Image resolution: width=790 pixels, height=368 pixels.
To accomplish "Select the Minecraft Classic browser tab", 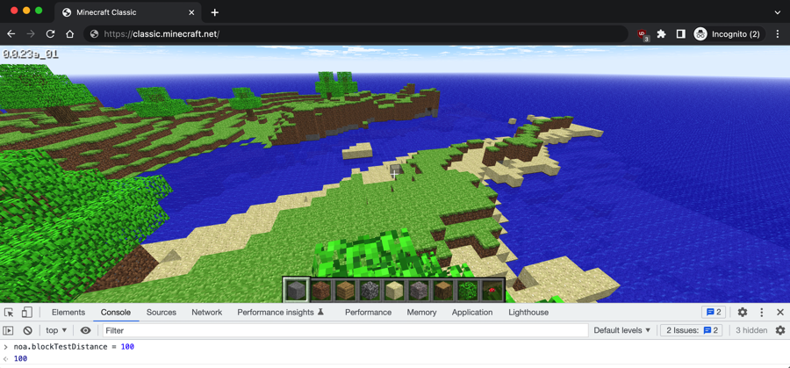I will point(127,12).
